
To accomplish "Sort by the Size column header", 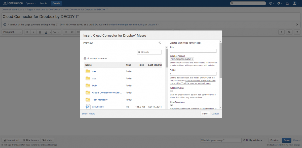I will (x=142, y=65).
